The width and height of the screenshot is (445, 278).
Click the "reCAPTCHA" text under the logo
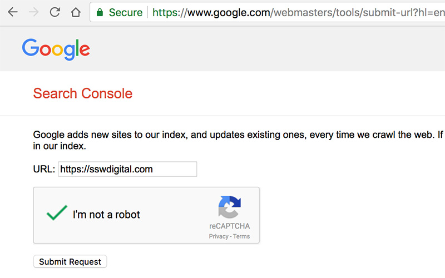pyautogui.click(x=229, y=226)
